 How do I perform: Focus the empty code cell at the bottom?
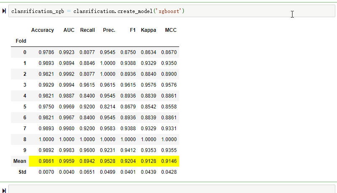tap(172, 189)
